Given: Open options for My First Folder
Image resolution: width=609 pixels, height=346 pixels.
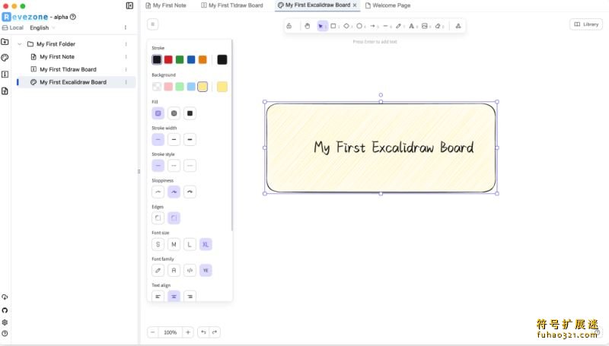Looking at the screenshot, I should pyautogui.click(x=126, y=44).
